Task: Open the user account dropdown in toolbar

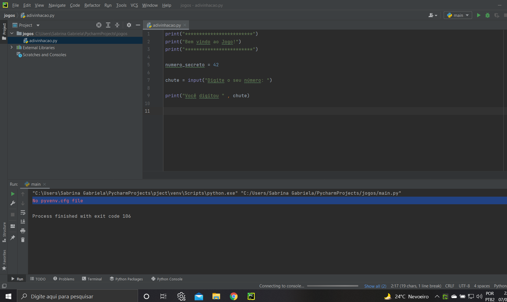Action: (x=433, y=15)
